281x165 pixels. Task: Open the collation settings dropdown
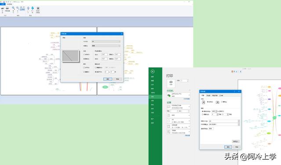pos(178,115)
